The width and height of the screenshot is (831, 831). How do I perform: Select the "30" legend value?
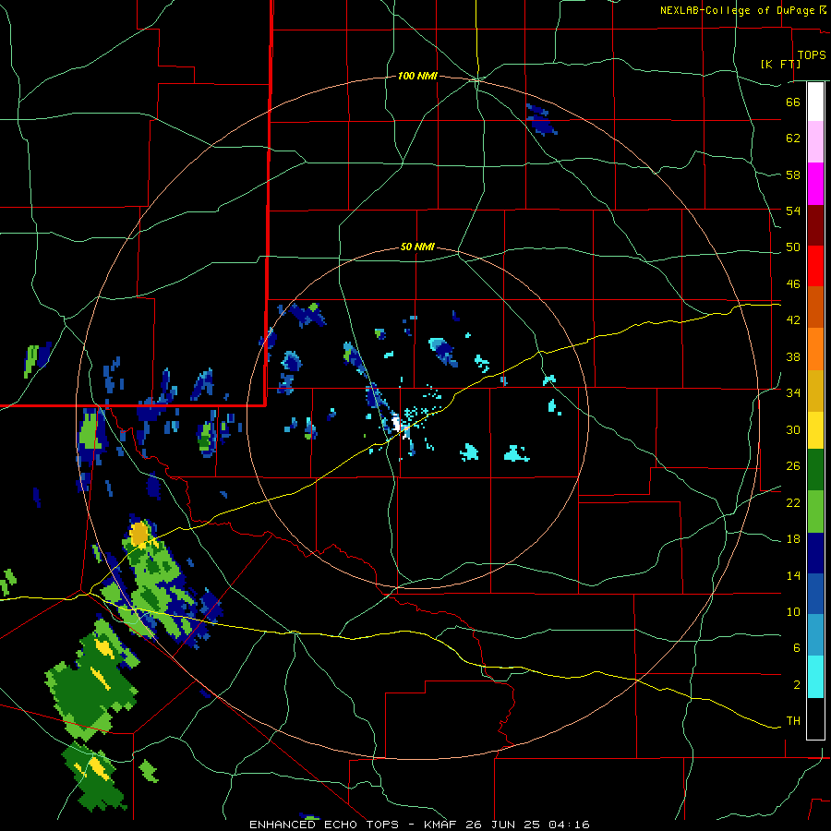793,429
